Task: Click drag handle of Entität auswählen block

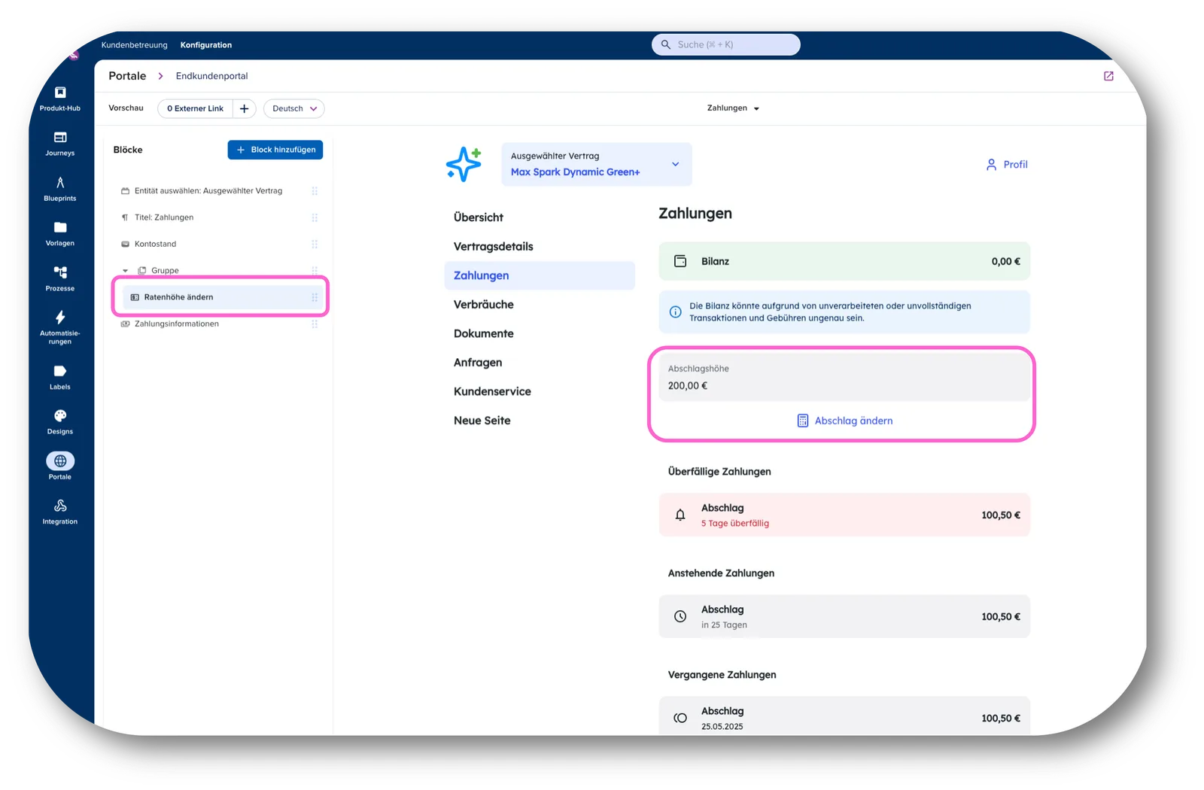Action: (315, 191)
